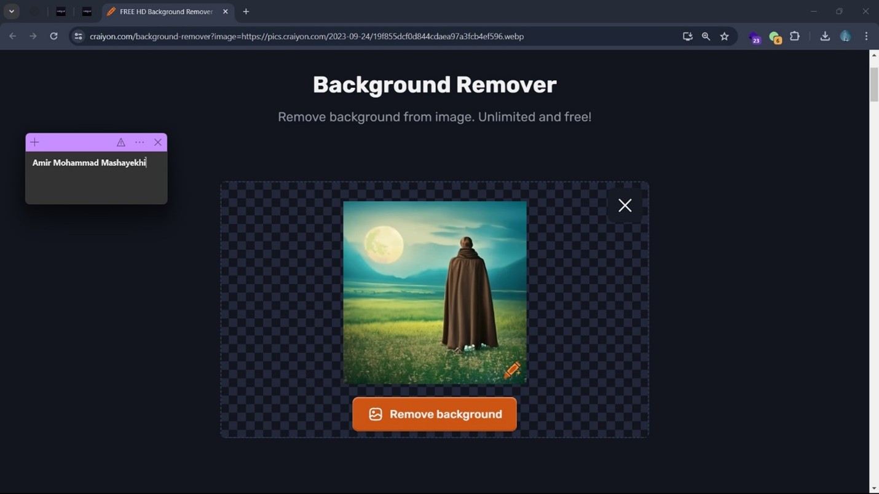Click the page vertical scrollbar thumb

click(874, 84)
